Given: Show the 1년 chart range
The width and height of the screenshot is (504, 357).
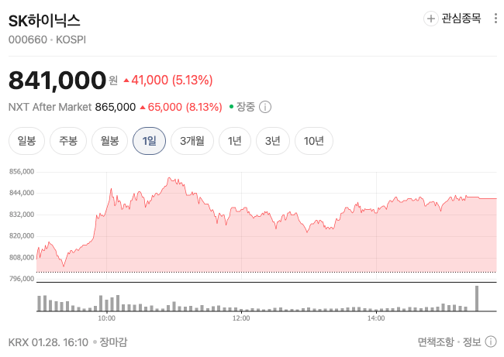Looking at the screenshot, I should click(234, 141).
